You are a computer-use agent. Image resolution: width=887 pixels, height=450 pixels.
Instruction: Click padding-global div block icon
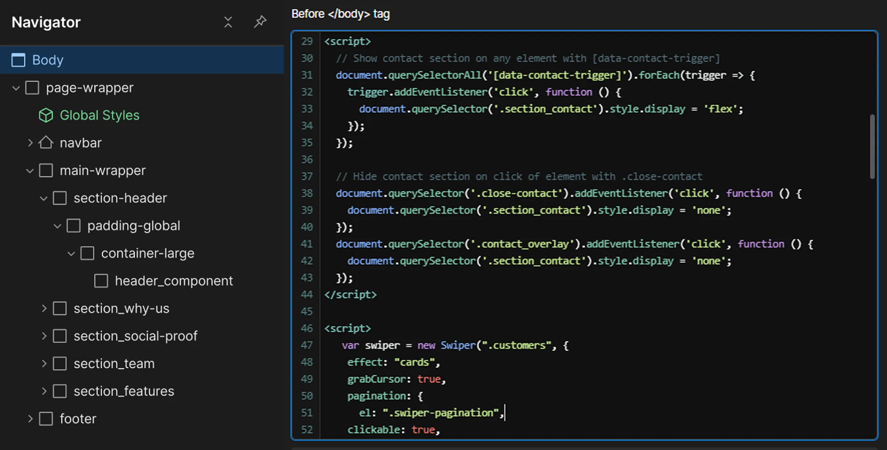(x=73, y=225)
